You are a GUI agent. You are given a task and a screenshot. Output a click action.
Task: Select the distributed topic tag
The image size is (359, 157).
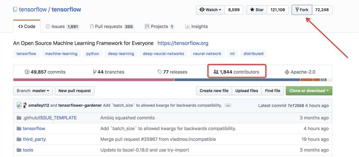253,54
